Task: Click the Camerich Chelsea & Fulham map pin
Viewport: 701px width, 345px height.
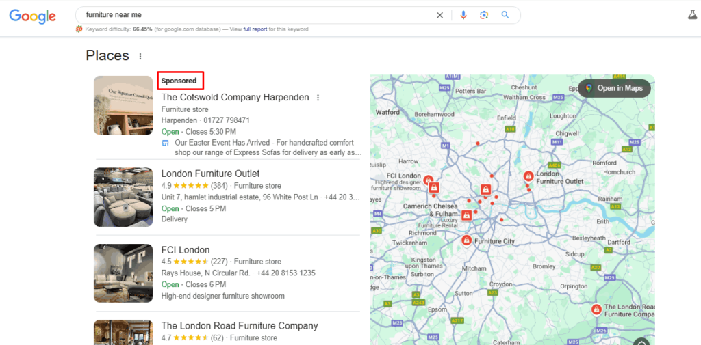Action: (466, 216)
